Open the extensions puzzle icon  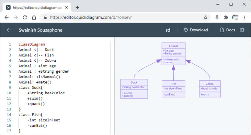click(226, 17)
